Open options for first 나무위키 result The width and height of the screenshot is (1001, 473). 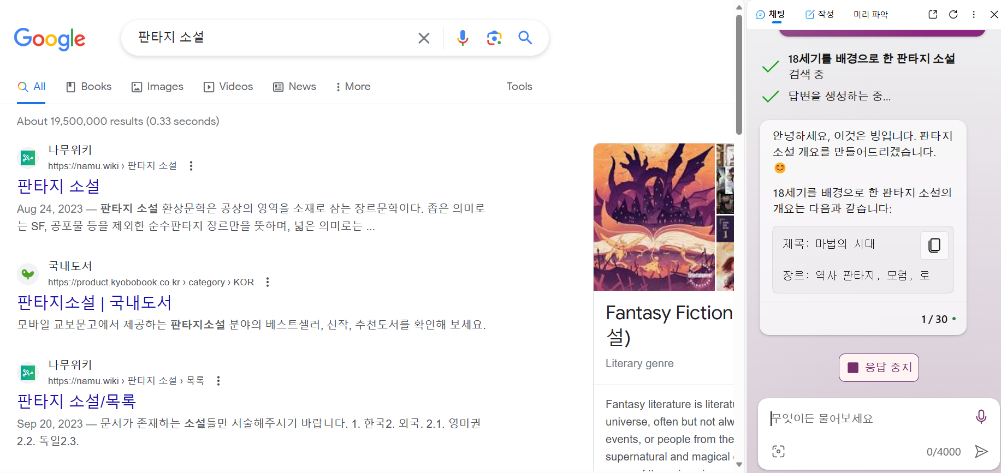pos(191,166)
